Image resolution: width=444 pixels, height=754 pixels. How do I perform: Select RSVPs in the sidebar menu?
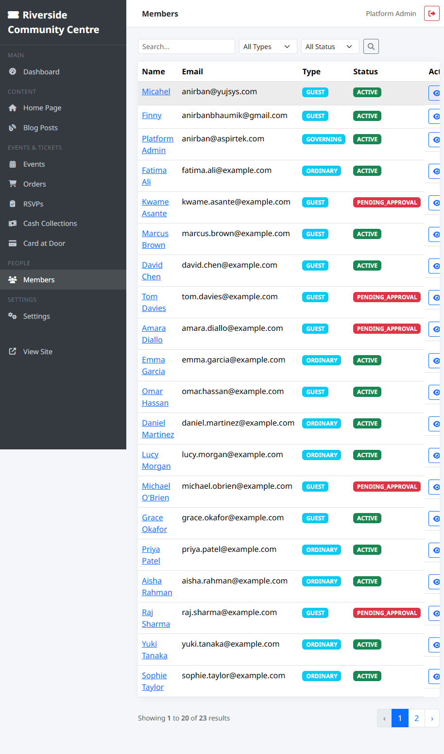33,204
